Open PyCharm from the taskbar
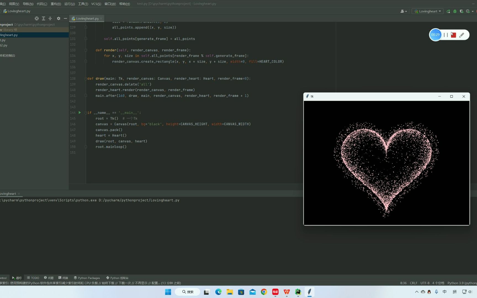Screen dimensions: 477x298 [298, 292]
